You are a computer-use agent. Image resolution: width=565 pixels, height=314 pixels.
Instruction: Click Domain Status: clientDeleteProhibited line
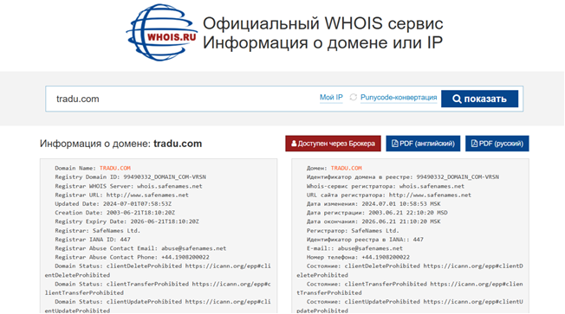point(158,271)
